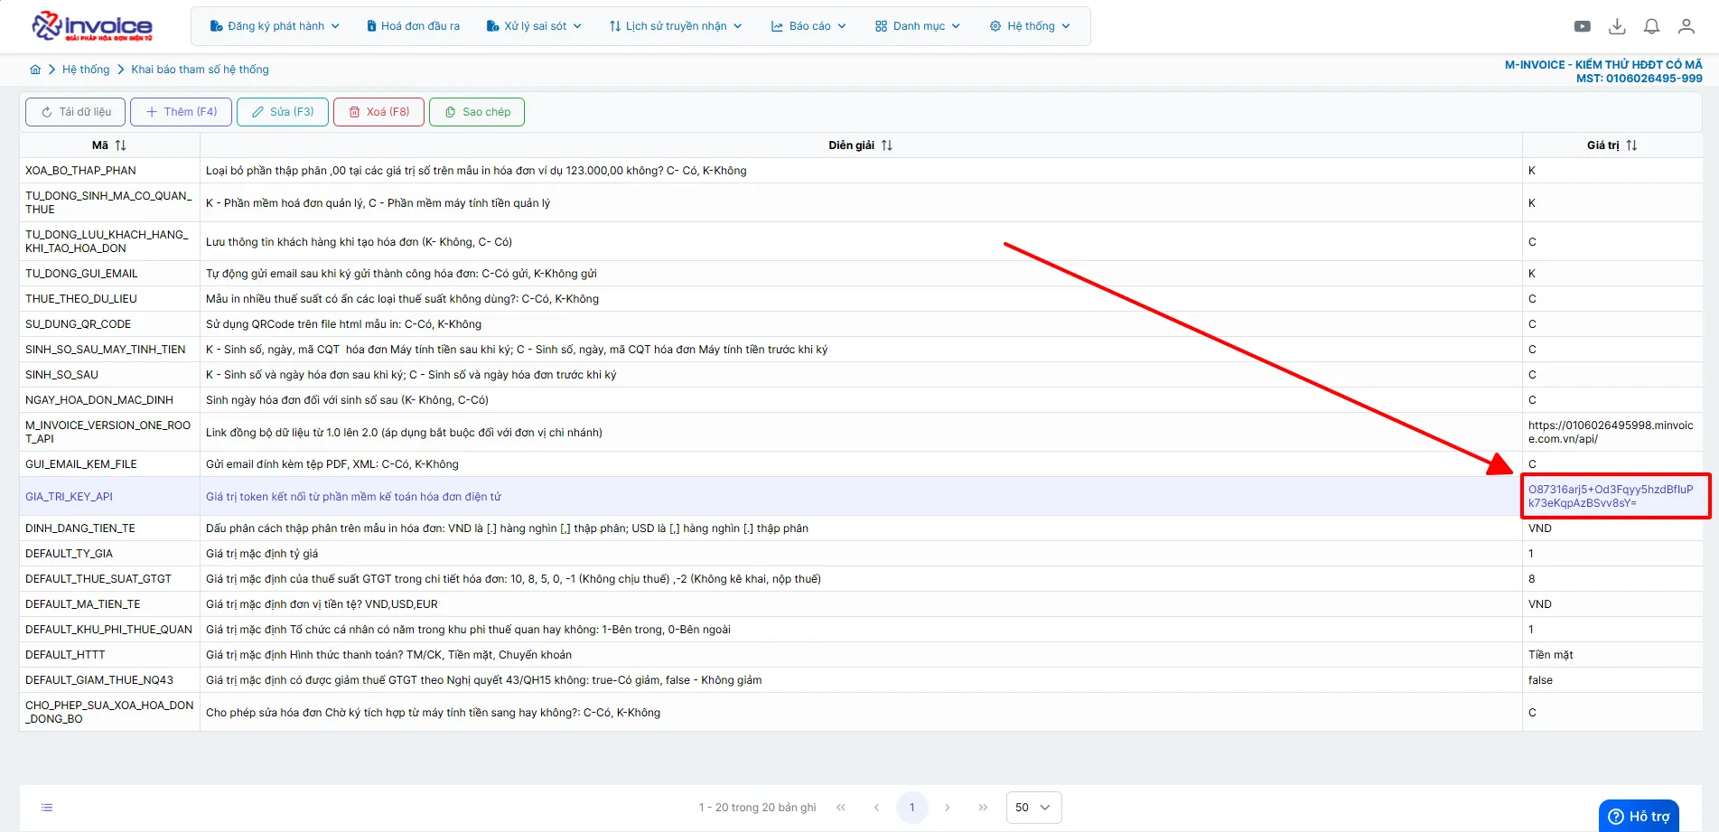Screen dimensions: 1719x832
Task: Select page 1 in pagination
Action: click(912, 808)
